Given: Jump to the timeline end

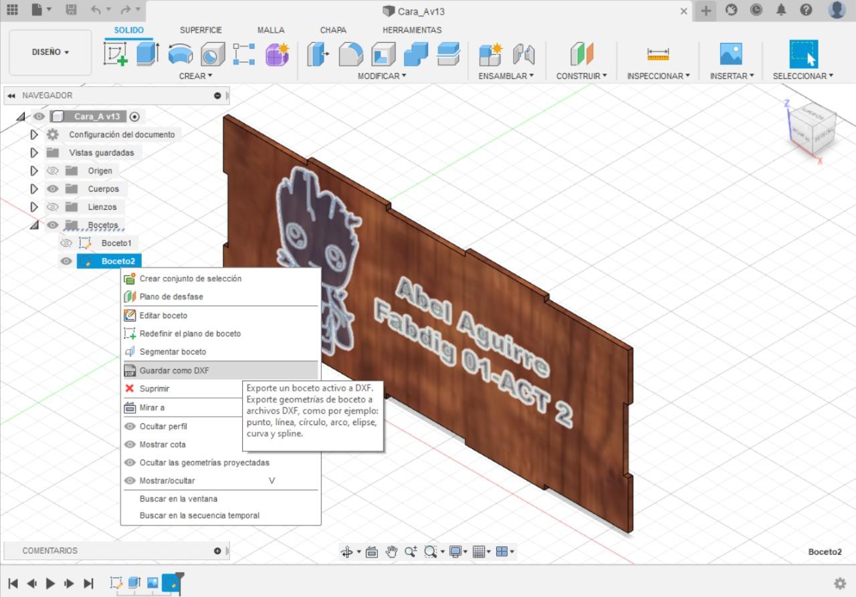Looking at the screenshot, I should (88, 584).
